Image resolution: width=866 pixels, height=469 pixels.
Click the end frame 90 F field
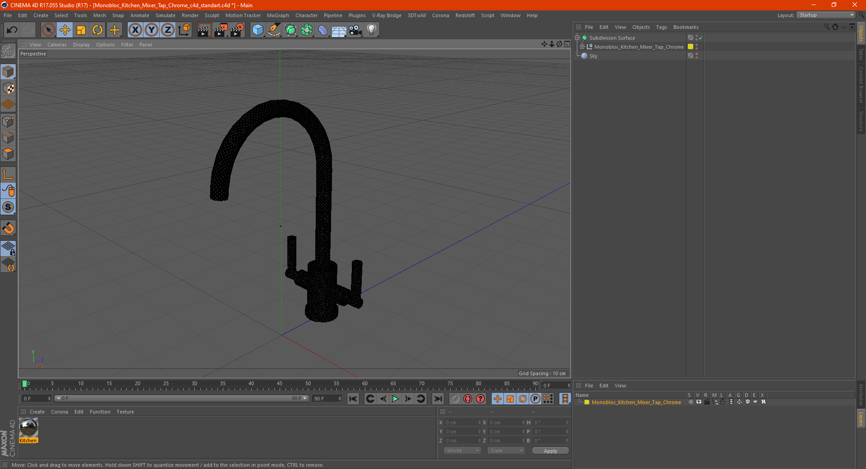click(x=327, y=399)
